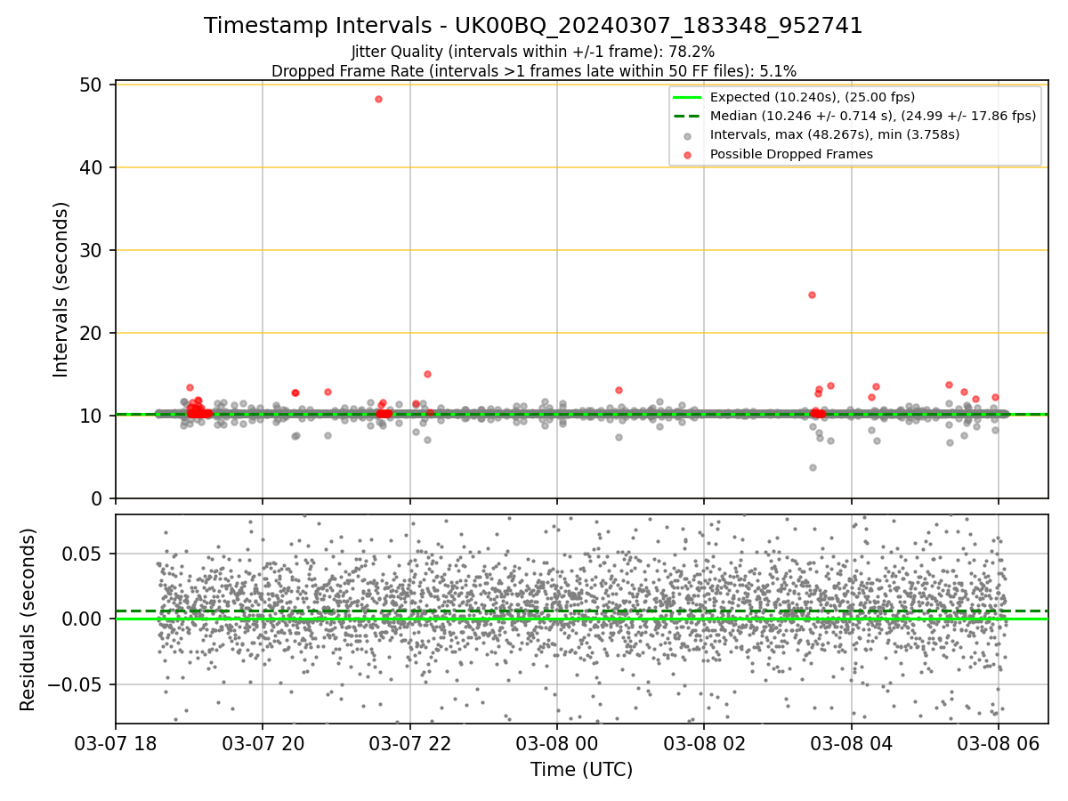Viewport: 1068px width, 801px height.
Task: Click the red point near 15 seconds after 03-07 22
Action: (427, 374)
